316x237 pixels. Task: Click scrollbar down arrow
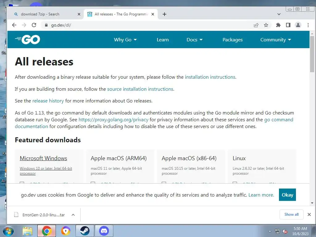[312, 203]
